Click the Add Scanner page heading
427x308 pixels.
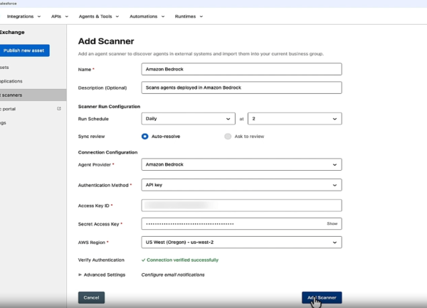pyautogui.click(x=106, y=41)
